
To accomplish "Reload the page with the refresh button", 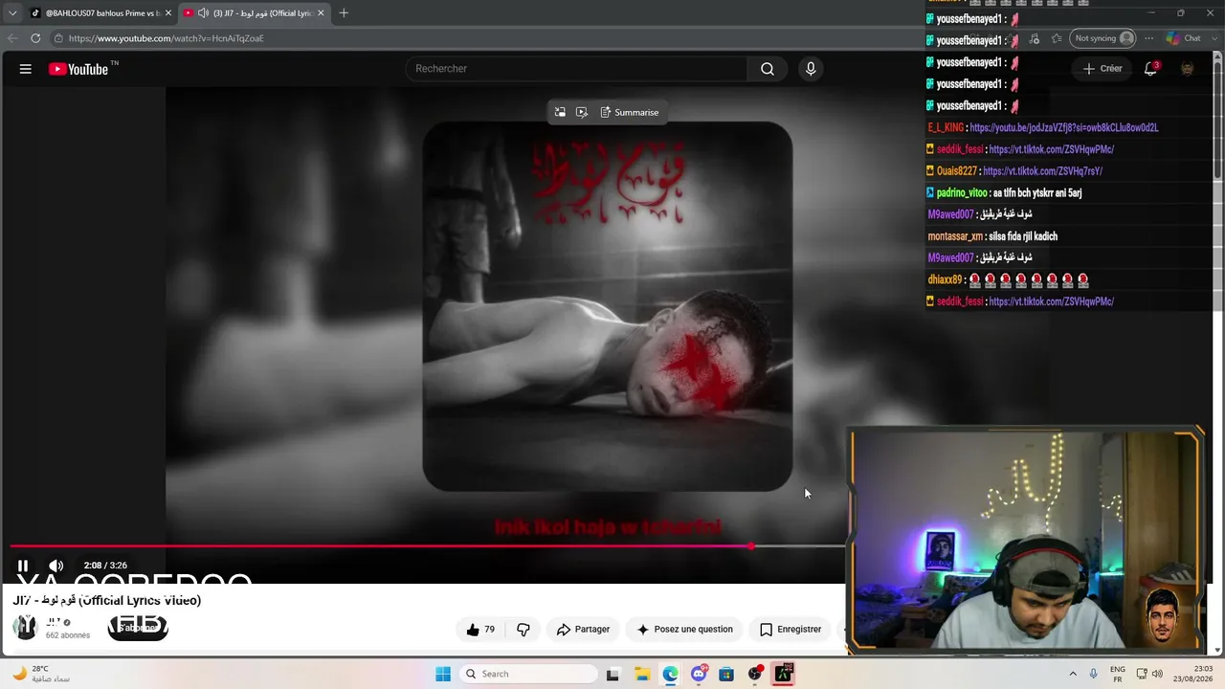I will click(x=35, y=38).
